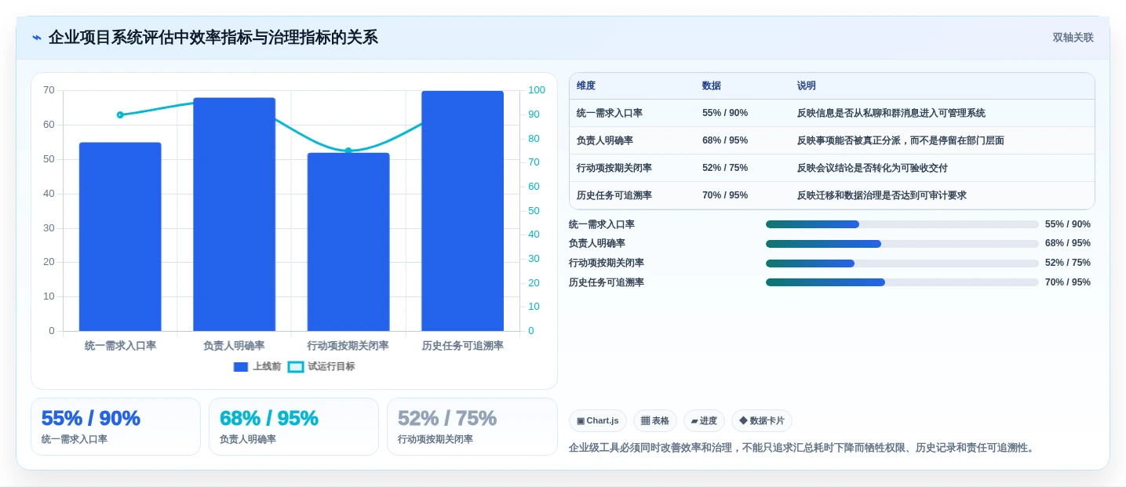The image size is (1126, 487).
Task: Click the 统一需求入口率 progress bar
Action: point(902,224)
